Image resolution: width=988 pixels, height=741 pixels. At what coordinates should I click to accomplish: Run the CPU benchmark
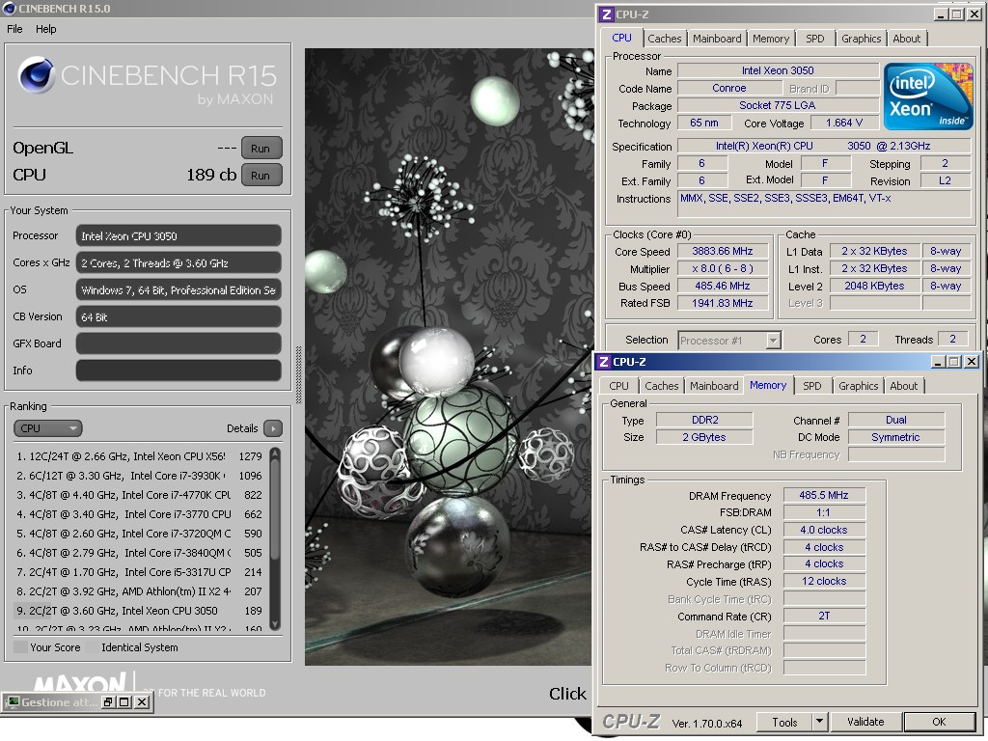[x=261, y=176]
